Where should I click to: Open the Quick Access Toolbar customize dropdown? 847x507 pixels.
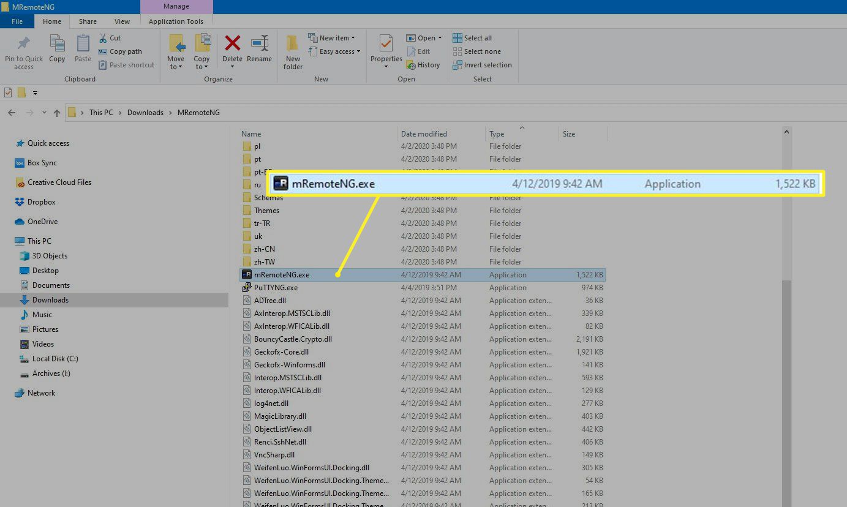35,93
